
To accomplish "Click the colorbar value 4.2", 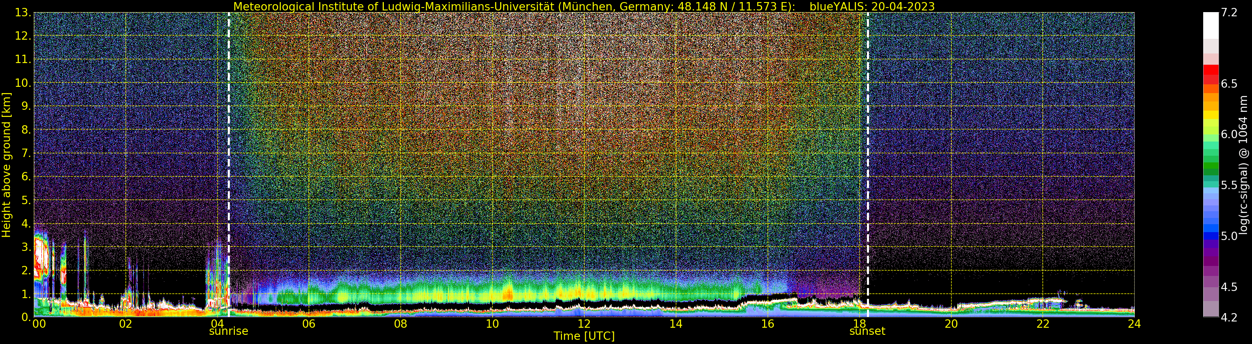I will coord(1229,318).
